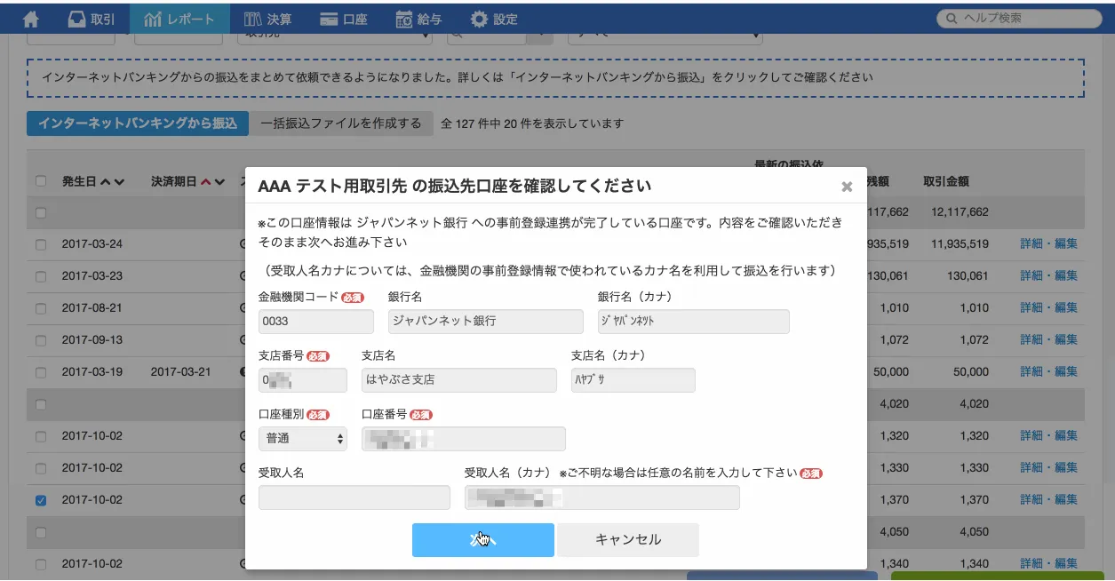Sort 決済期日 ascending with red up arrow
Viewport: 1115px width, 581px height.
coord(206,182)
